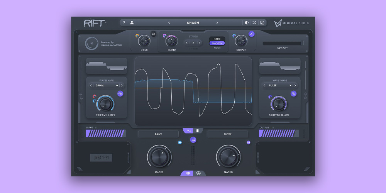386x193 pixels.
Task: Select the SMOOTH mode option
Action: (217, 44)
